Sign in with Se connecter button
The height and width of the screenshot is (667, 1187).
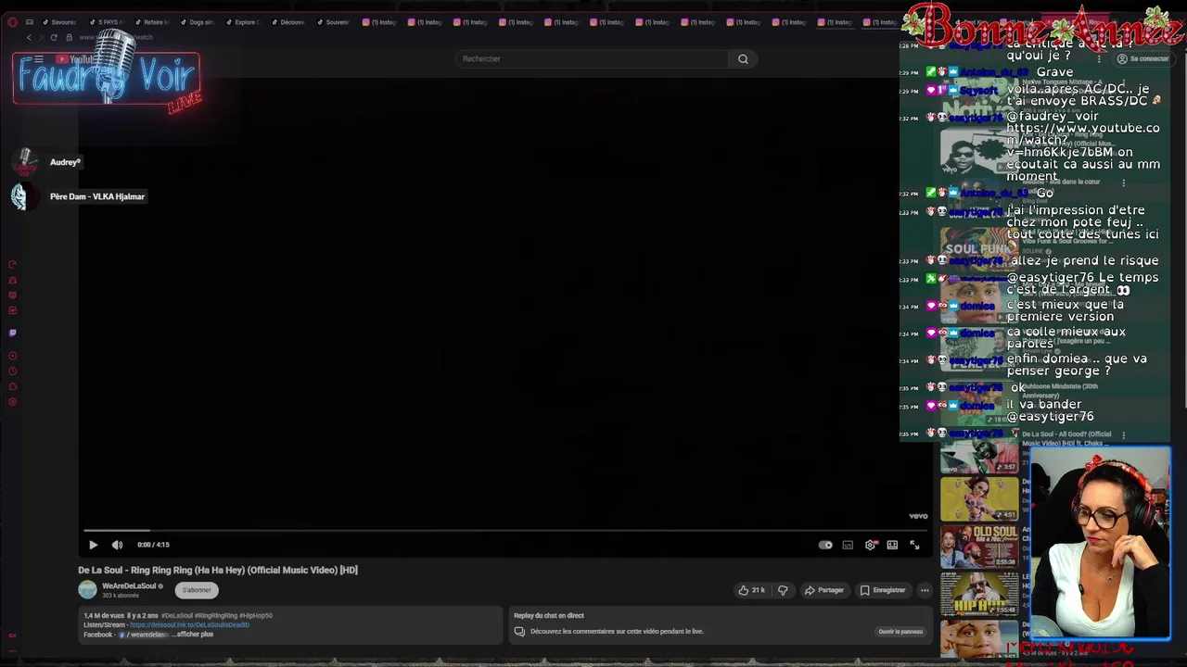coord(1142,58)
